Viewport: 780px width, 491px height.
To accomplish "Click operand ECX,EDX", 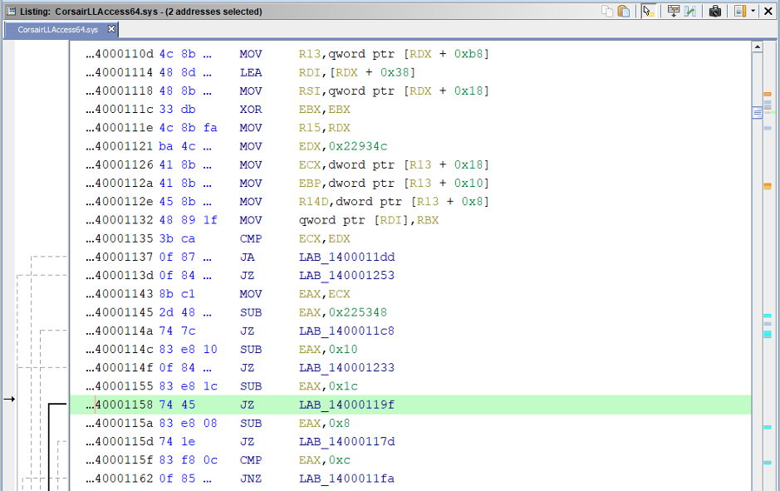I will tap(324, 238).
